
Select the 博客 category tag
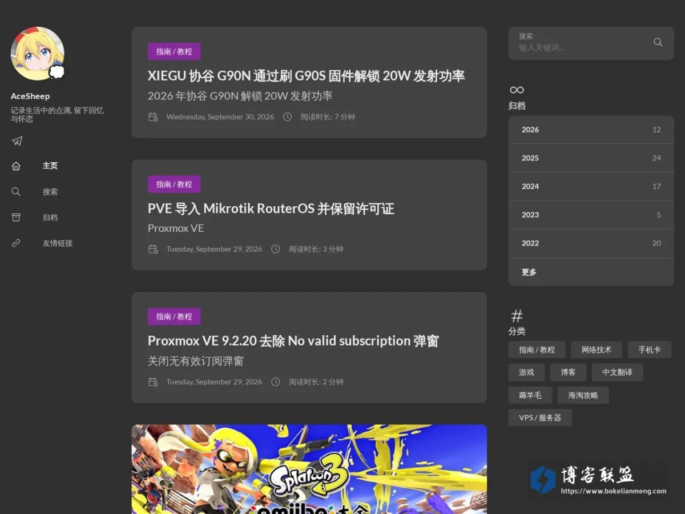click(x=568, y=372)
